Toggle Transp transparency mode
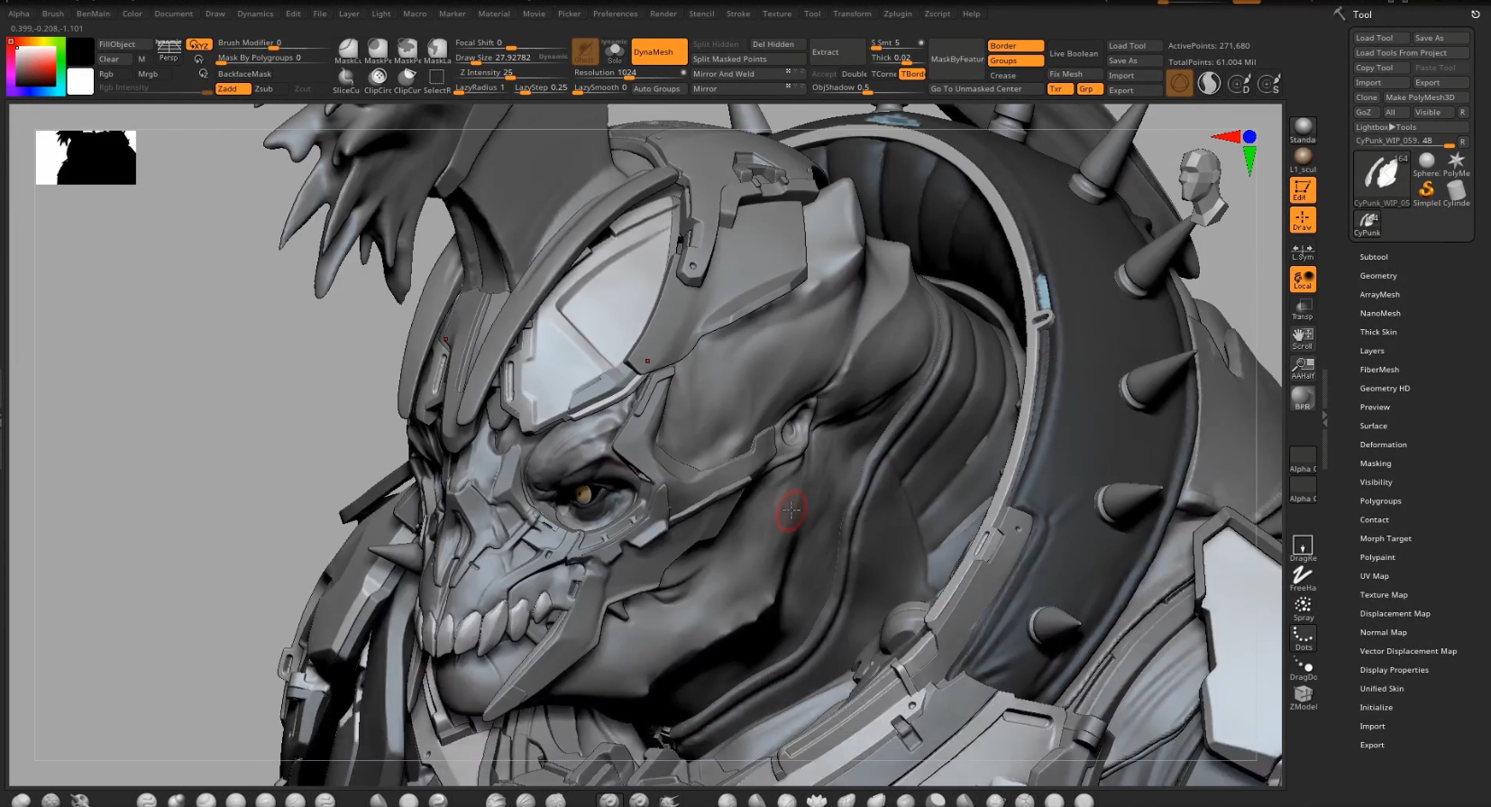Viewport: 1491px width, 807px height. click(x=1303, y=309)
